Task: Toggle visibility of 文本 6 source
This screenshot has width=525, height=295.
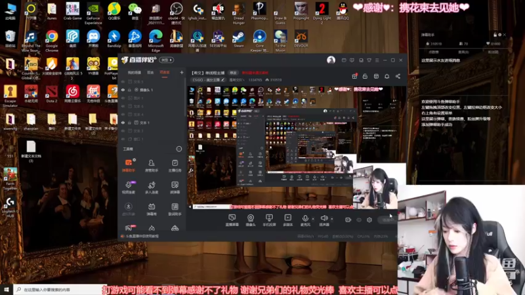Action: point(123,106)
